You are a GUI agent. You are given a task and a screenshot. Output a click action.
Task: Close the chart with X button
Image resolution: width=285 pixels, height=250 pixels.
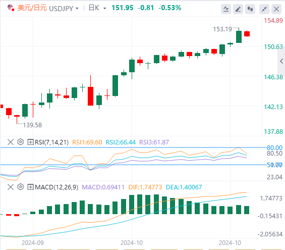click(276, 9)
